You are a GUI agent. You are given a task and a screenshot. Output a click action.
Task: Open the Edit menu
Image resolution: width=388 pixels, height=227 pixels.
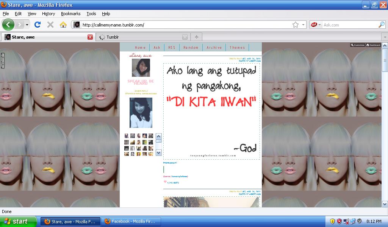point(18,14)
